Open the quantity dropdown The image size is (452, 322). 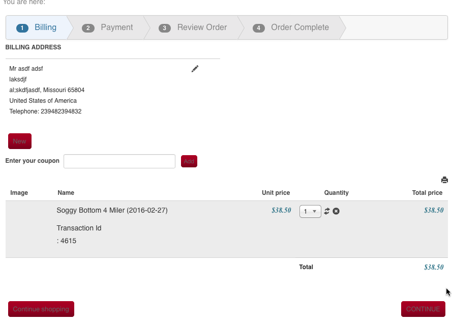pyautogui.click(x=310, y=211)
